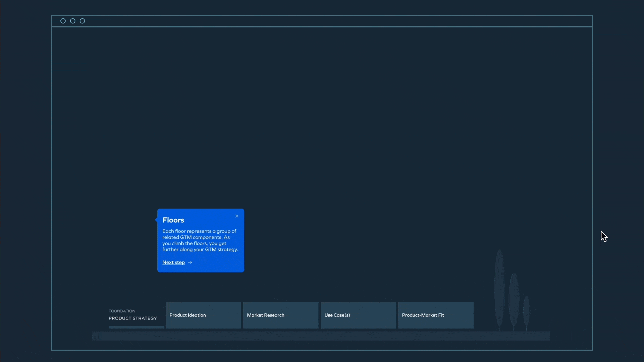
Task: Open the Product Ideation tile
Action: click(x=203, y=315)
